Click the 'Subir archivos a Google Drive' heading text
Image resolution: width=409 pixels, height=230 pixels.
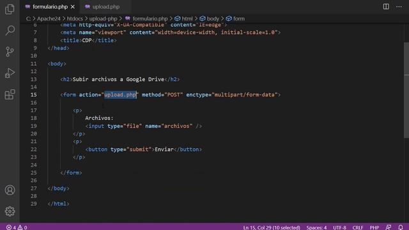click(x=118, y=79)
